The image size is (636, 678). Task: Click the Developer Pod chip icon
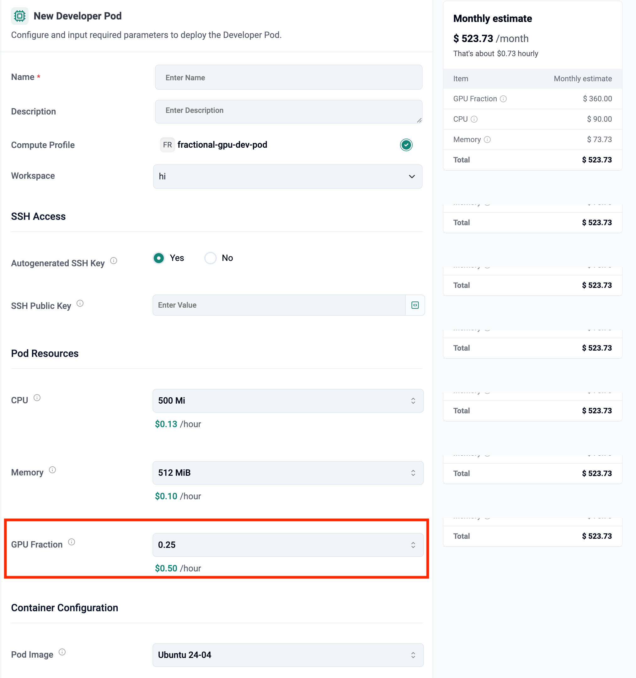point(19,16)
